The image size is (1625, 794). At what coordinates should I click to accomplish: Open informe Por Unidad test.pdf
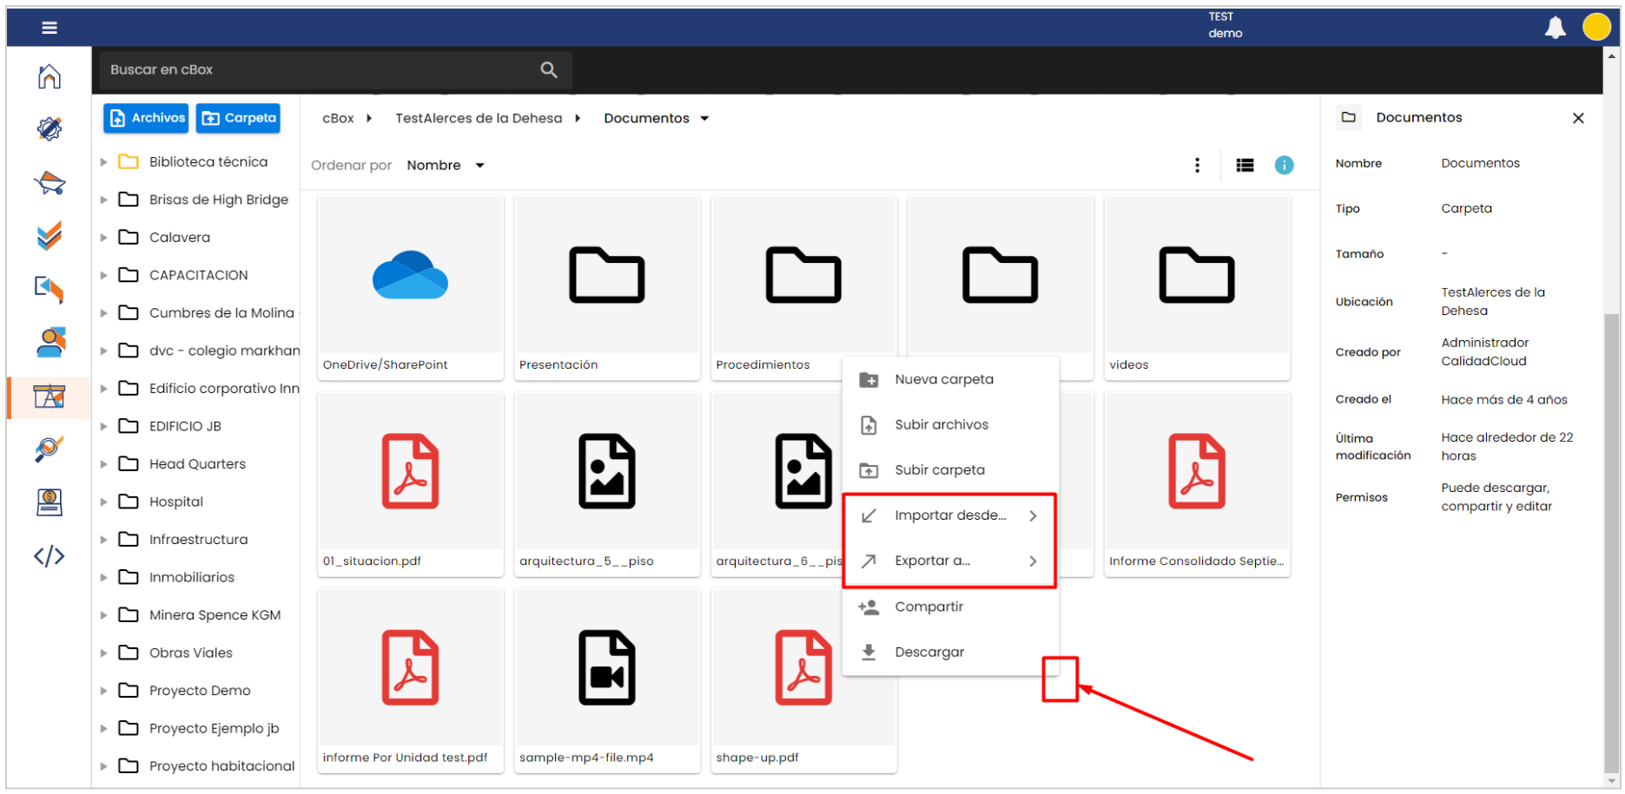coord(410,680)
